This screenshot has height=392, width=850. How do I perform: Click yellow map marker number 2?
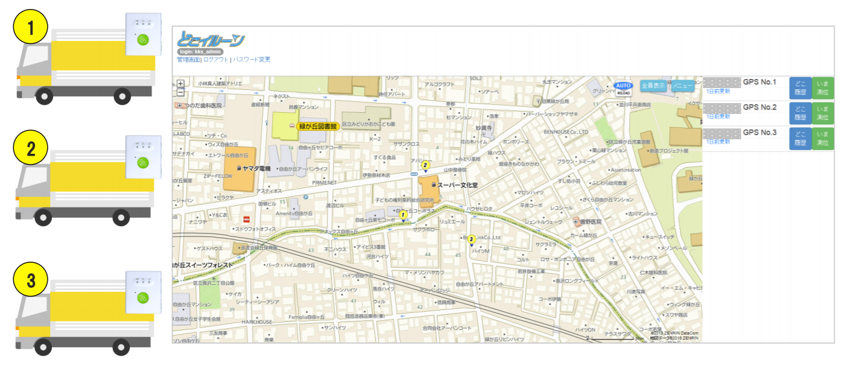pyautogui.click(x=425, y=165)
